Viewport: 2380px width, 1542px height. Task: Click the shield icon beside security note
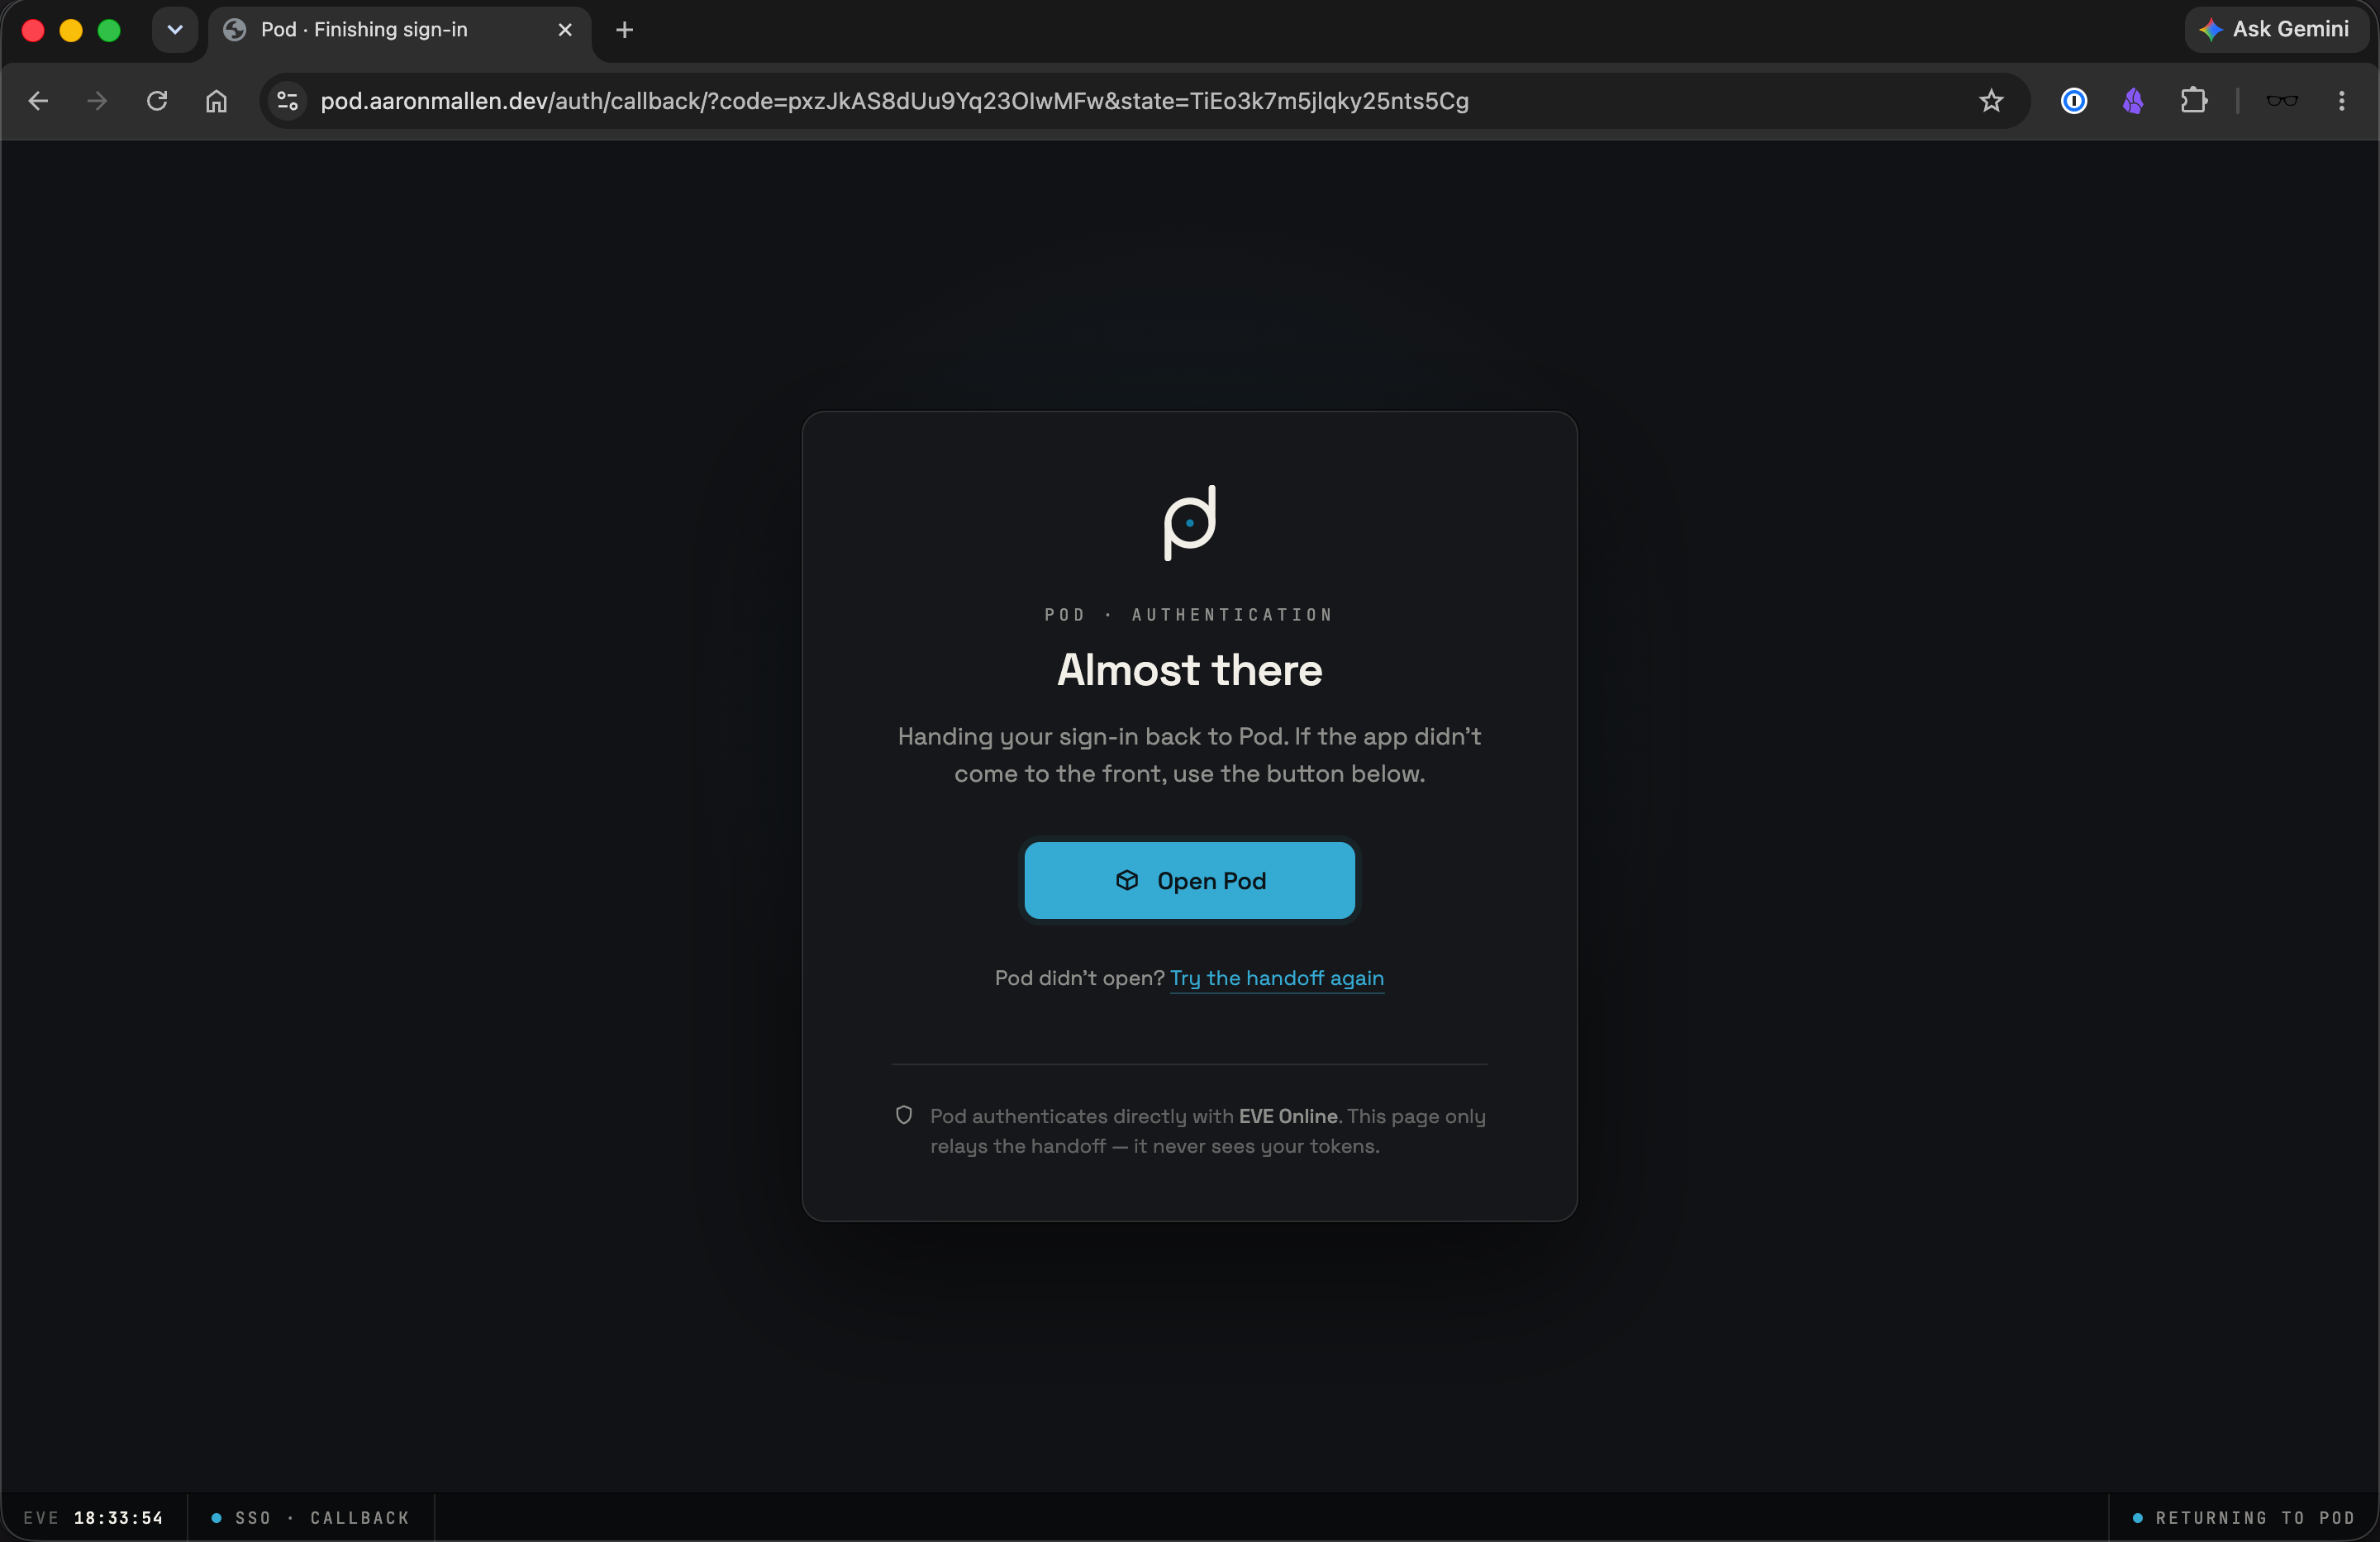pos(904,1115)
